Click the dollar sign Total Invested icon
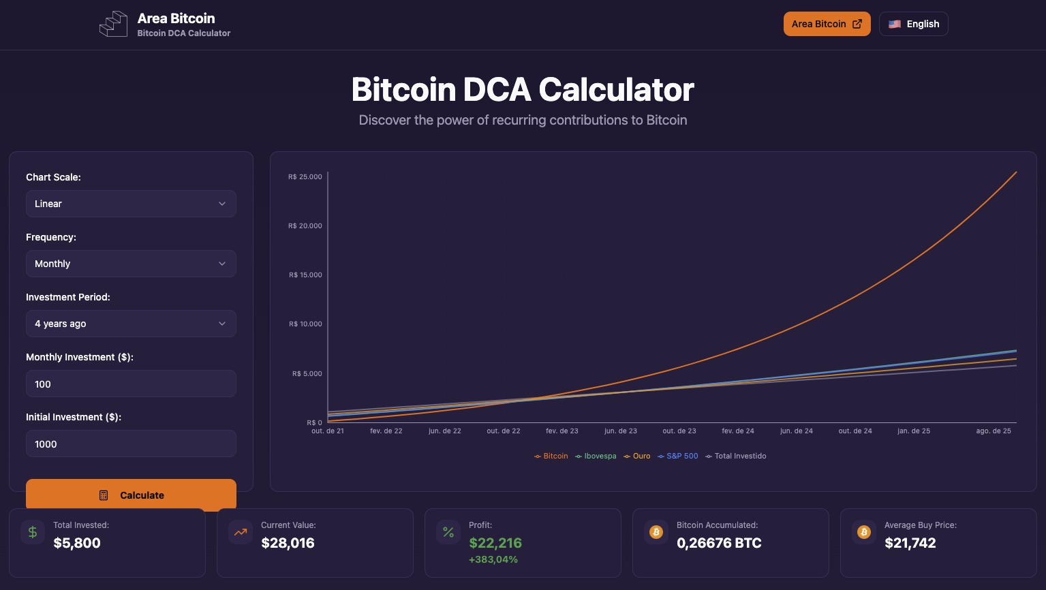The image size is (1046, 590). 33,532
